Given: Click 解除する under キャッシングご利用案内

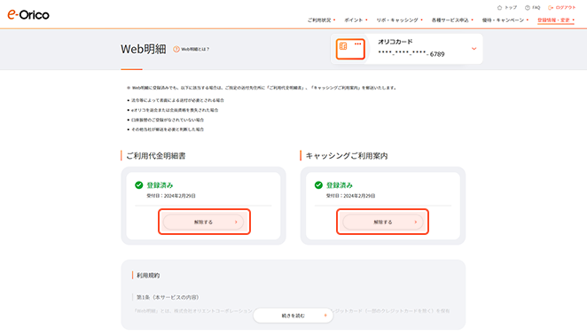Looking at the screenshot, I should point(382,222).
